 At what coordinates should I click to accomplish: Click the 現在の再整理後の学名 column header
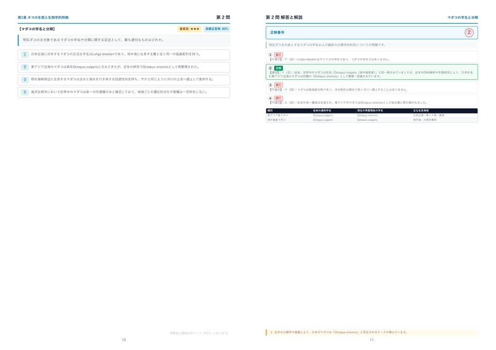pos(370,111)
